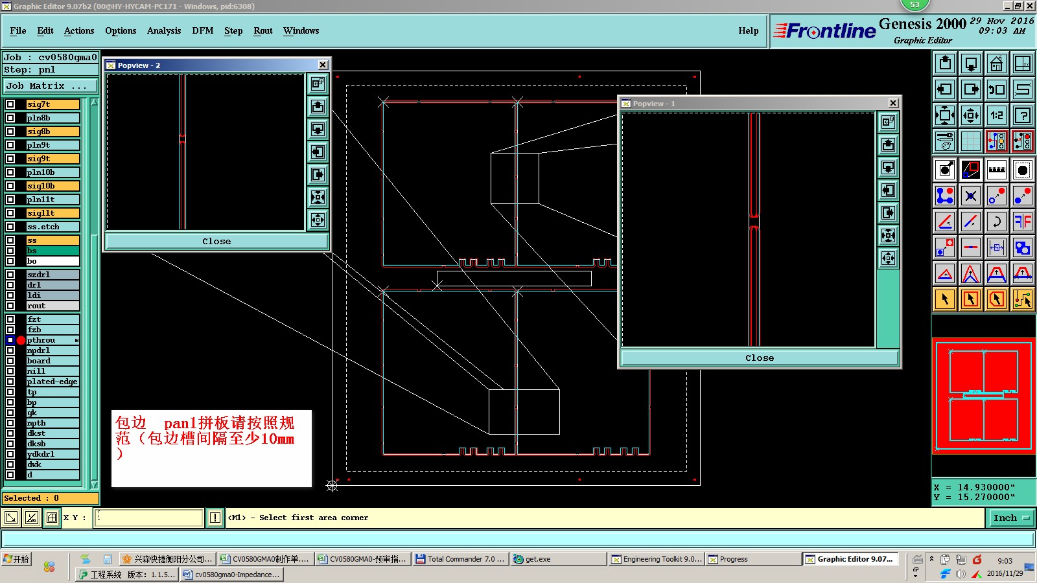
Task: Open the wrench and palette options icon
Action: (945, 141)
